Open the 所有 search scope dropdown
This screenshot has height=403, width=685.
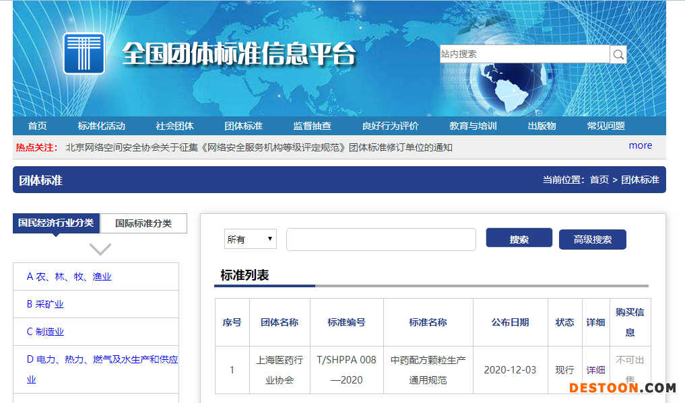(251, 239)
